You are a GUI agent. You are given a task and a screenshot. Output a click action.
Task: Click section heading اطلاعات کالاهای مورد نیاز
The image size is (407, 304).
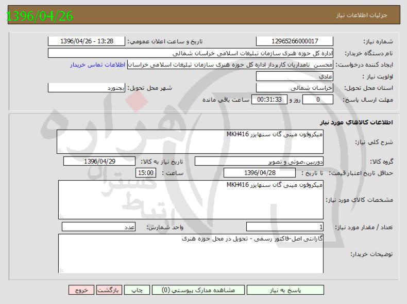357,122
